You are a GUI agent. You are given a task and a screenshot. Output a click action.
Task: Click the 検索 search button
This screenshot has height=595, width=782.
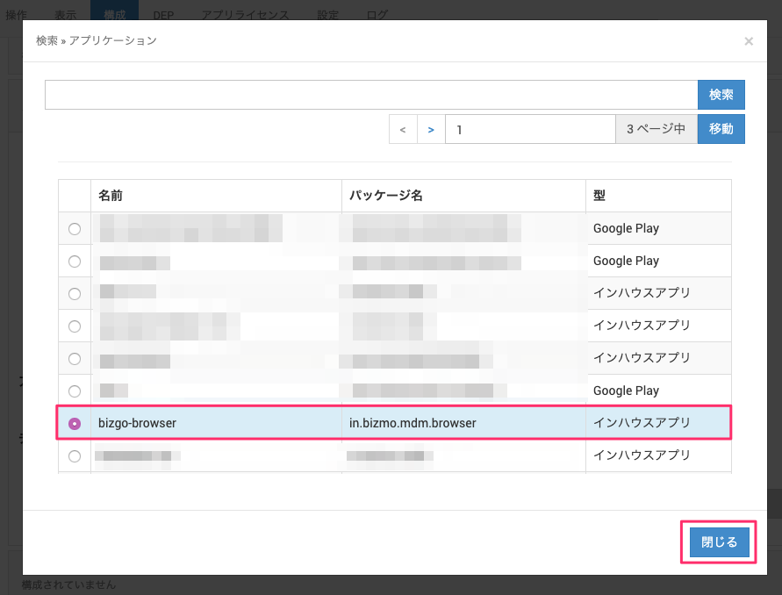(721, 95)
